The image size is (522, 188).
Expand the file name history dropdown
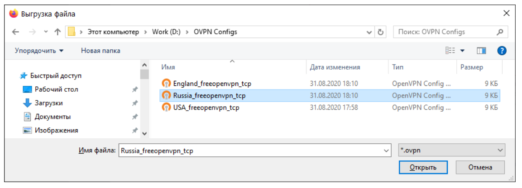click(x=386, y=150)
